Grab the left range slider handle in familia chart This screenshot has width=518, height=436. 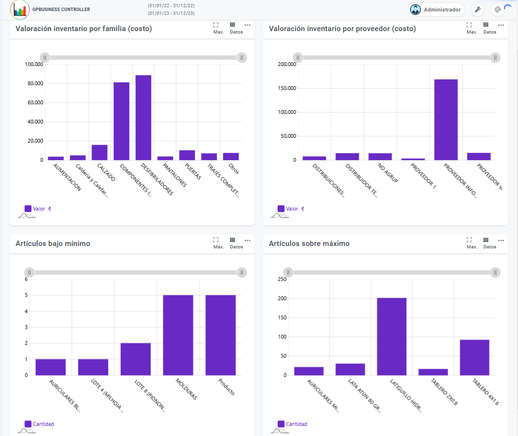[x=45, y=57]
